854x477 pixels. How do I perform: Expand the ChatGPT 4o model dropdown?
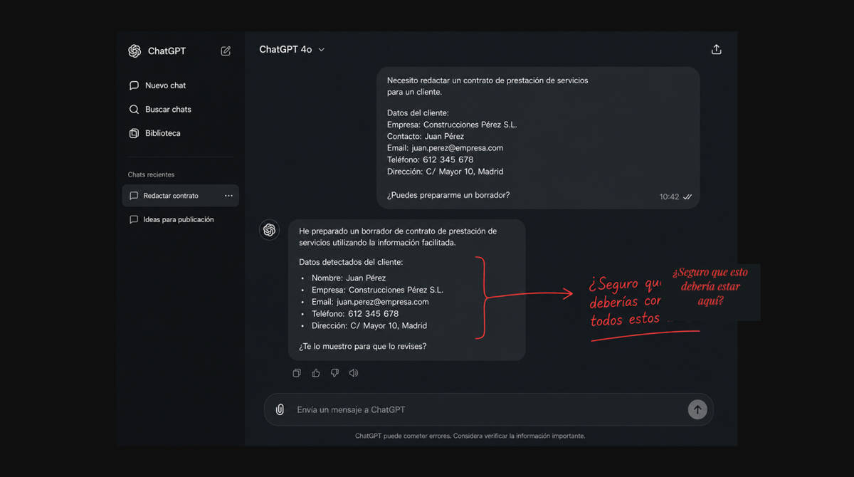[x=292, y=50]
